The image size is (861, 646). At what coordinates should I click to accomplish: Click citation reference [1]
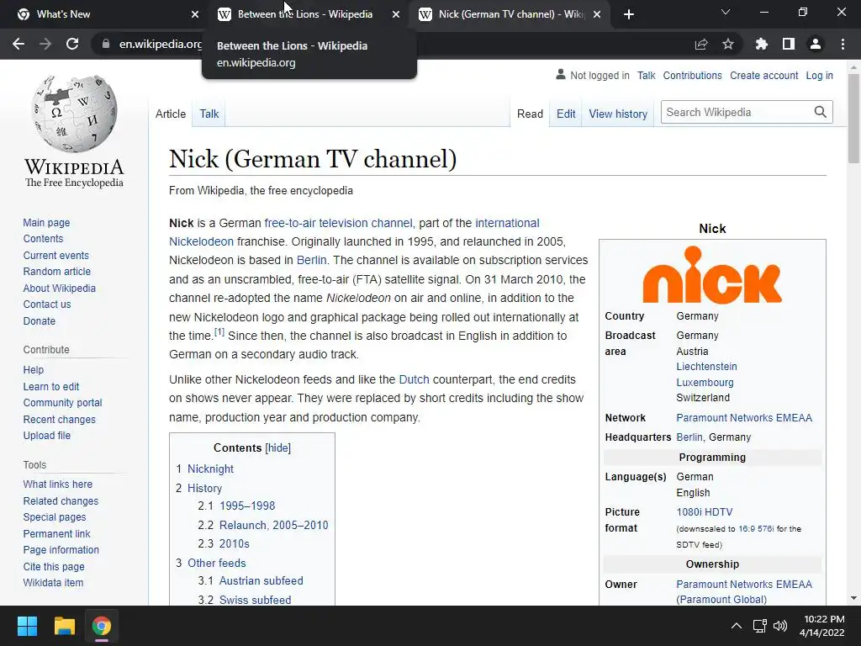point(219,331)
